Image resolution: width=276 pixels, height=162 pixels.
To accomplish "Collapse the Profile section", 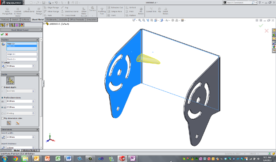I will pyautogui.click(x=37, y=74).
